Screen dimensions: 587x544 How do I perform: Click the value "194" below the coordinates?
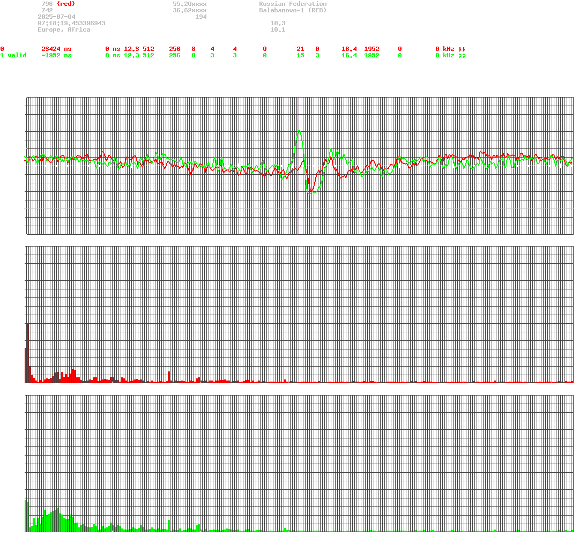pyautogui.click(x=201, y=17)
